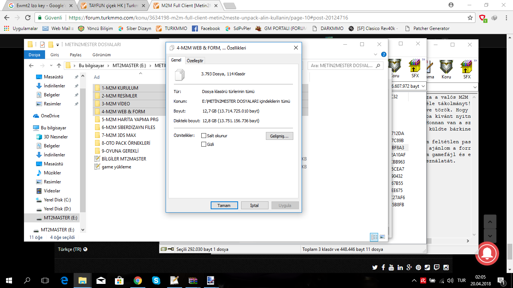
Task: Expand the OneDrive tree node
Action: pyautogui.click(x=30, y=116)
